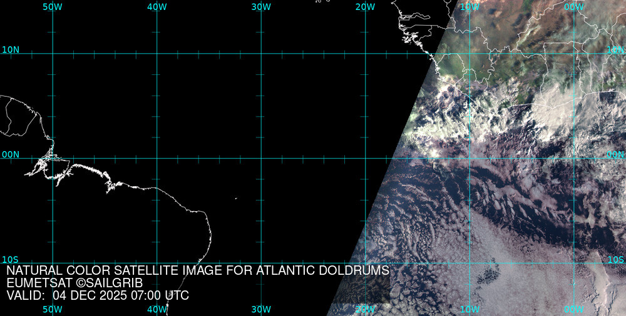This screenshot has width=626, height=316.
Task: Click the small isolated island dot off Brazil
Action: (x=236, y=199)
